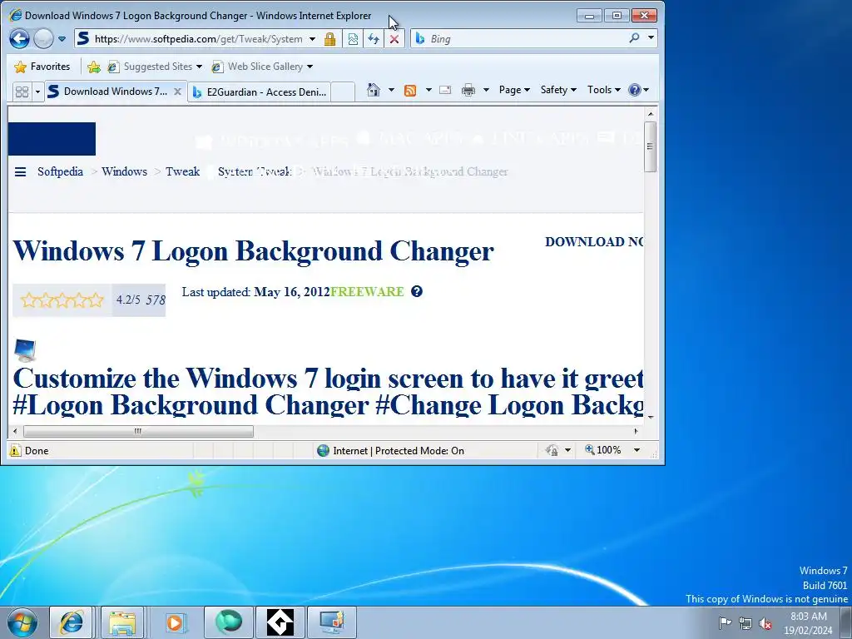Click the green globe taskbar application icon
852x639 pixels.
(228, 622)
